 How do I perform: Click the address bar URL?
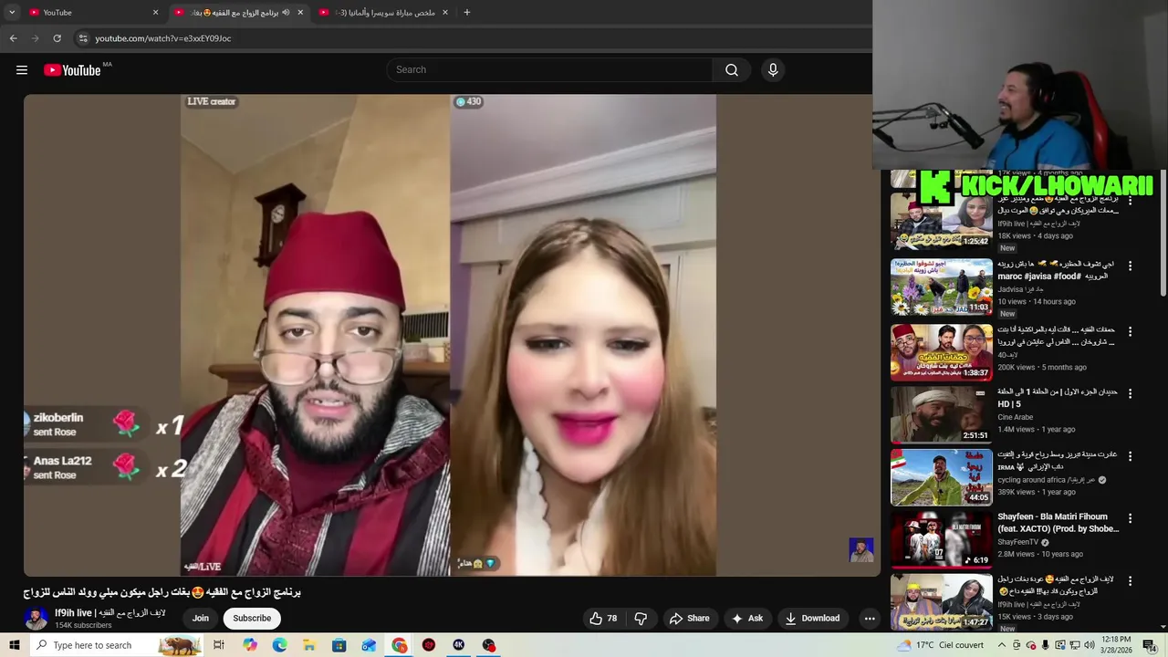click(x=163, y=38)
